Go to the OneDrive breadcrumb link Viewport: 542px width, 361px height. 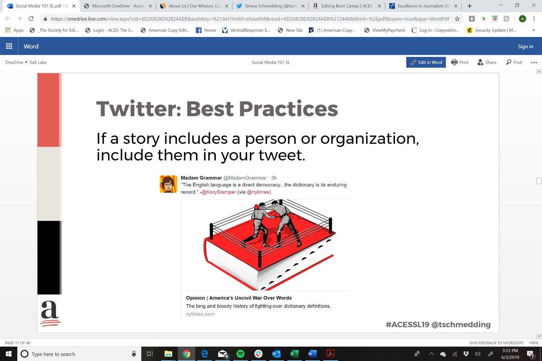click(14, 62)
